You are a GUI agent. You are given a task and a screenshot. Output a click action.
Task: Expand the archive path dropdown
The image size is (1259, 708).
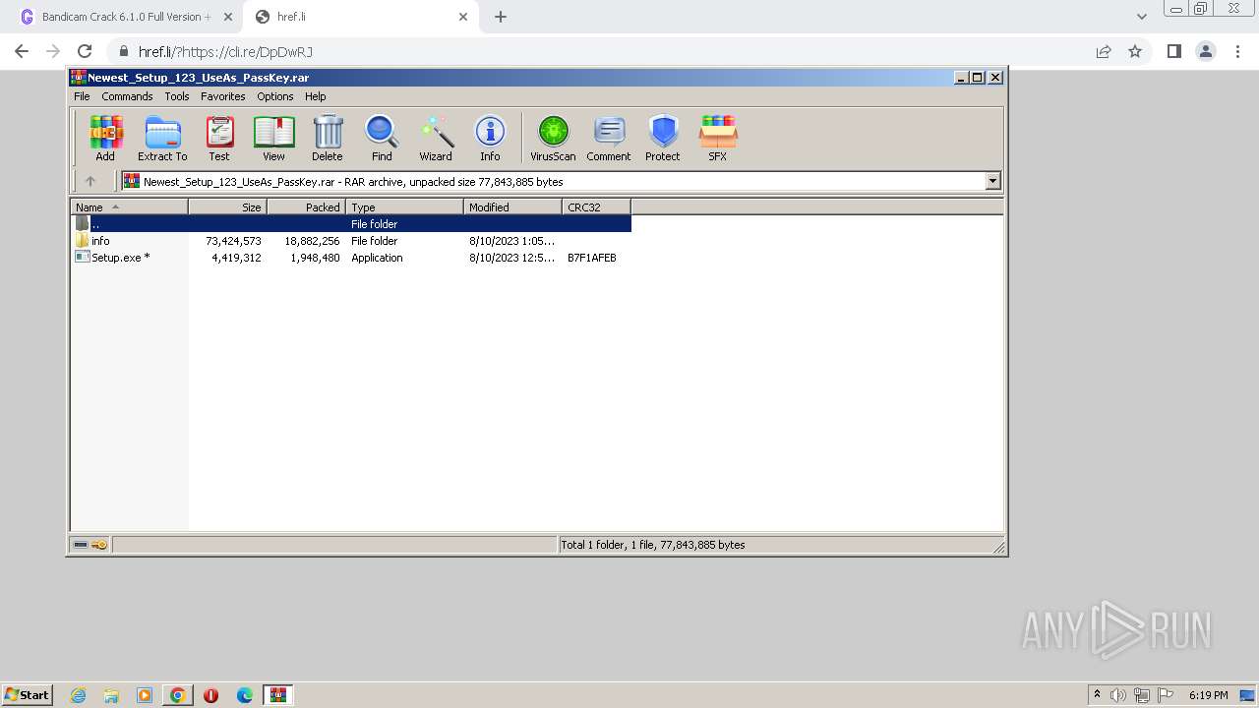pos(992,181)
